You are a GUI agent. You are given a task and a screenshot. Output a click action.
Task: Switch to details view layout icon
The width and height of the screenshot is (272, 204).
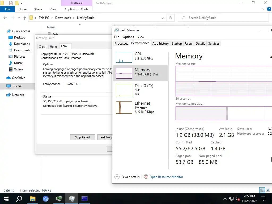point(262,190)
